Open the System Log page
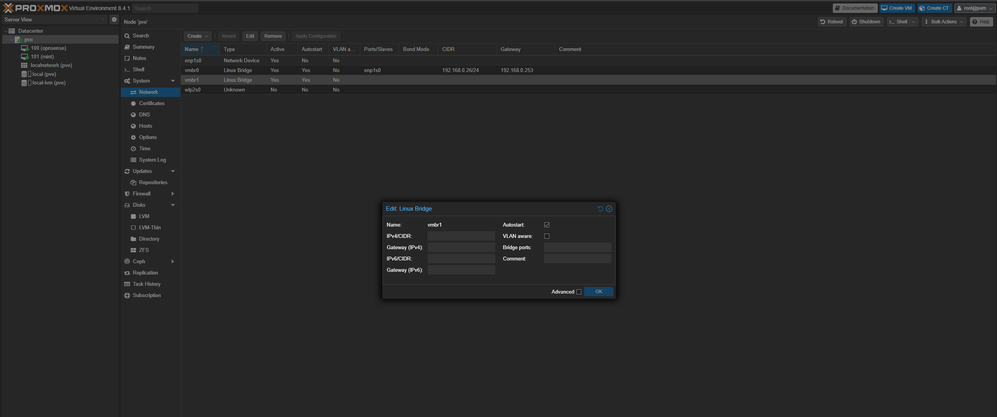997x417 pixels. tap(152, 160)
